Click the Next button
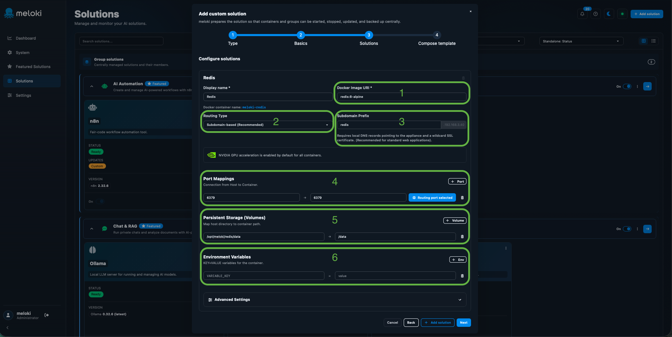The width and height of the screenshot is (672, 337). pos(464,323)
